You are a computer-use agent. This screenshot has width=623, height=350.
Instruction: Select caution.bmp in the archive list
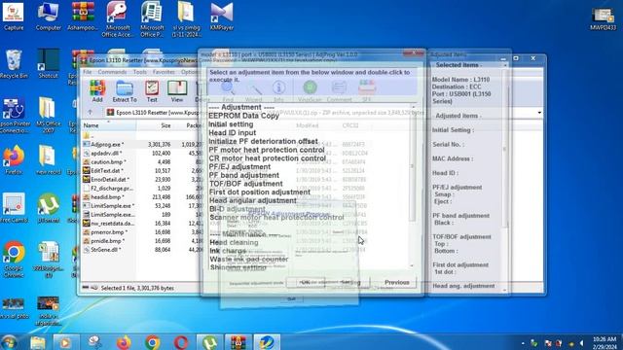(108, 162)
